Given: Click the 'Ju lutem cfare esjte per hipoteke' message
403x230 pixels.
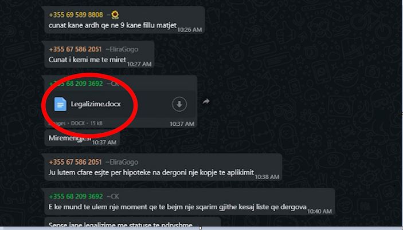Looking at the screenshot, I should (151, 173).
